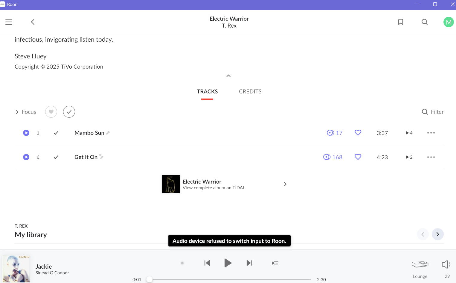Screen dimensions: 456x283
Task: Play the Mambo Sun track
Action: click(x=26, y=133)
